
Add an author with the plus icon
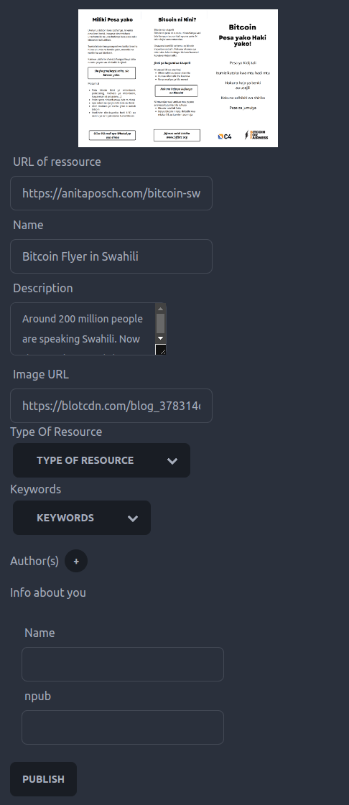pyautogui.click(x=76, y=561)
